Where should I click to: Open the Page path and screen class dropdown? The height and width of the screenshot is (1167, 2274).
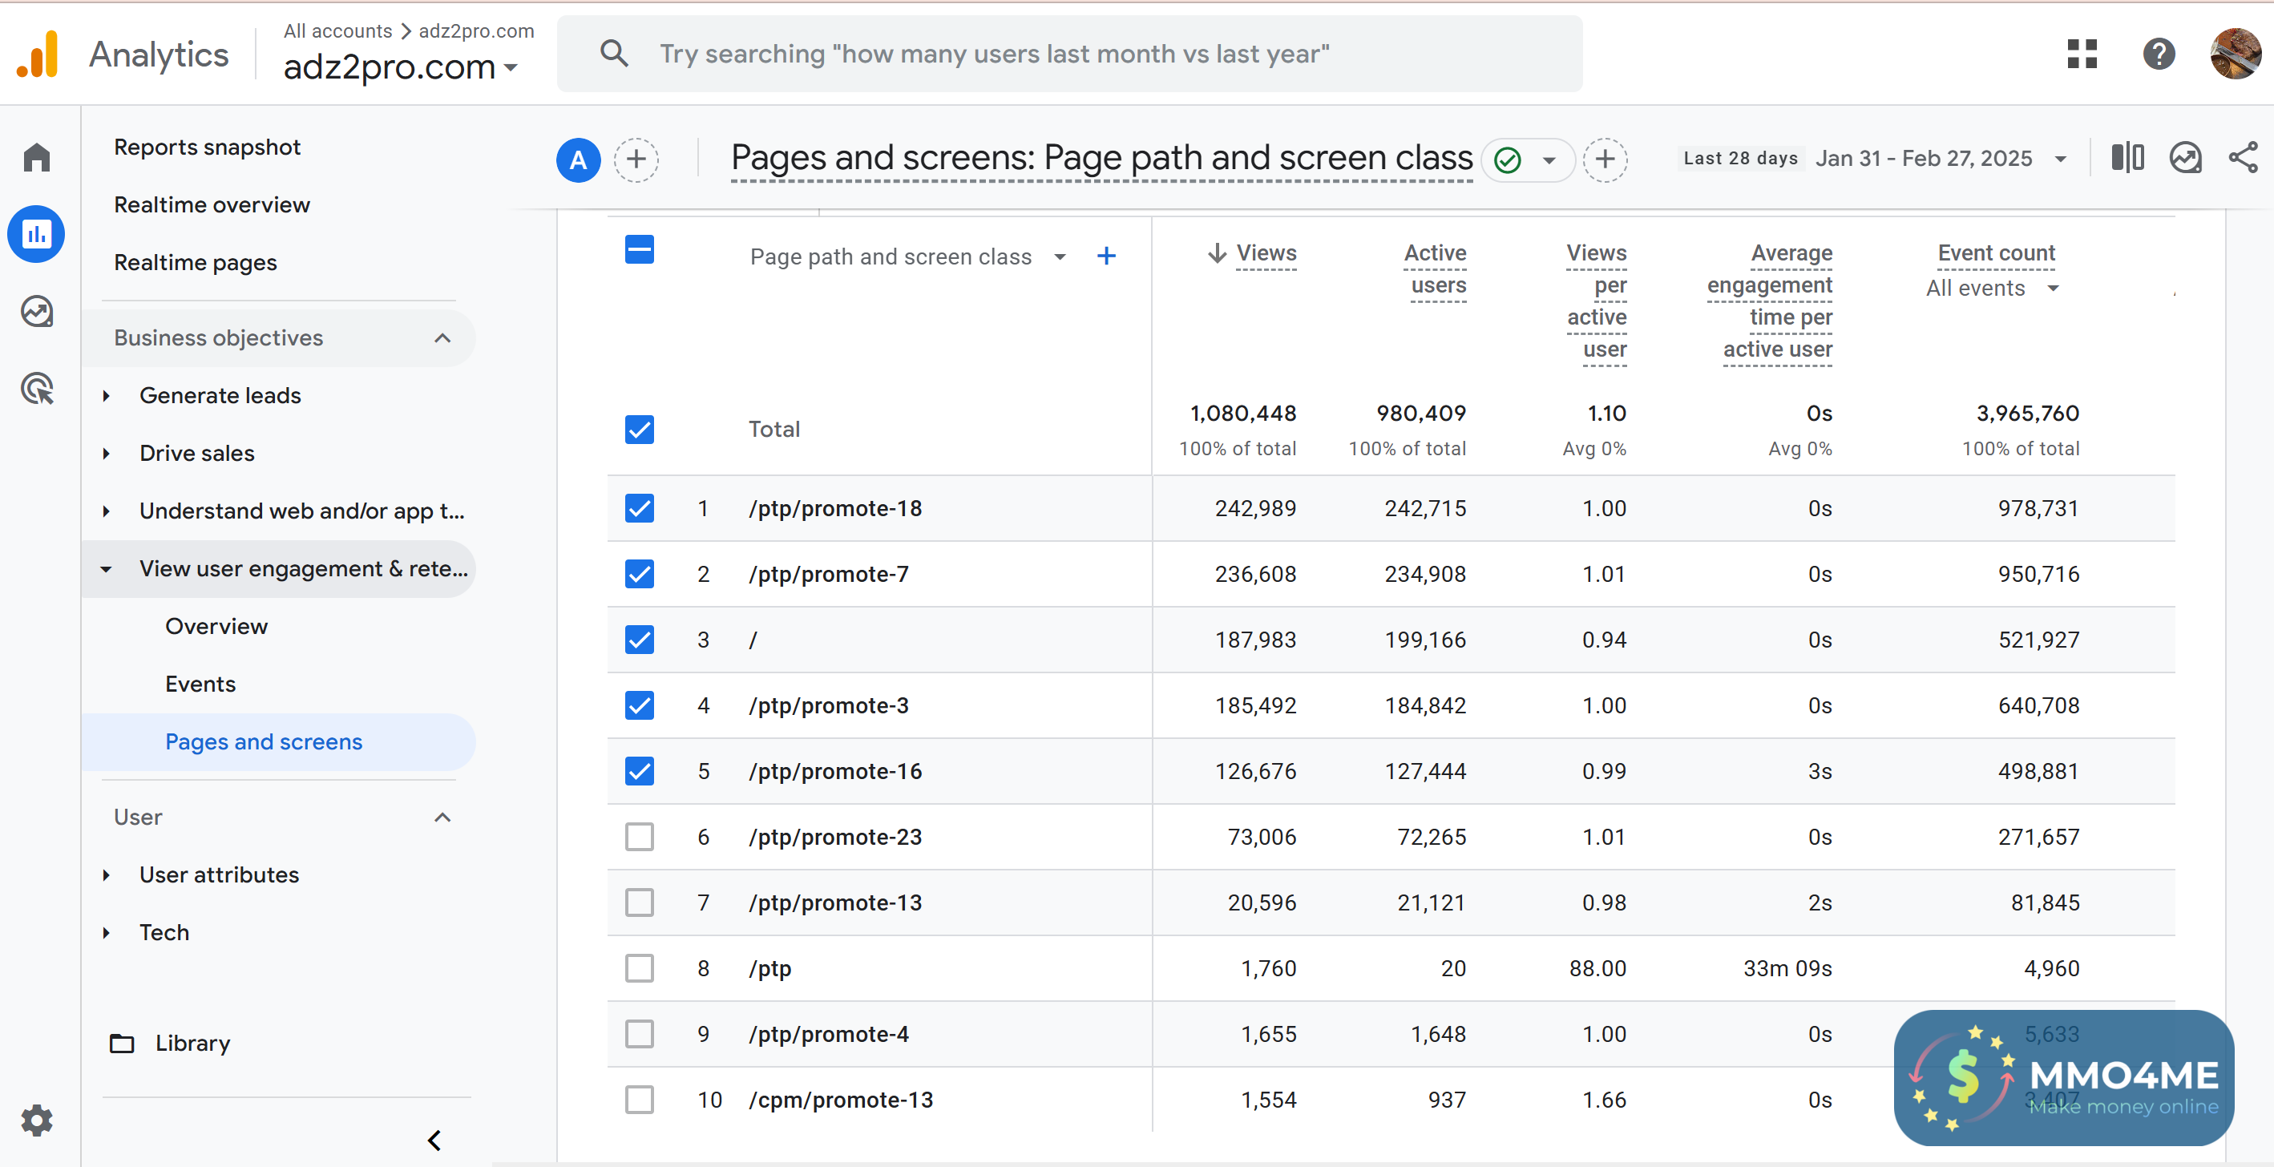908,256
